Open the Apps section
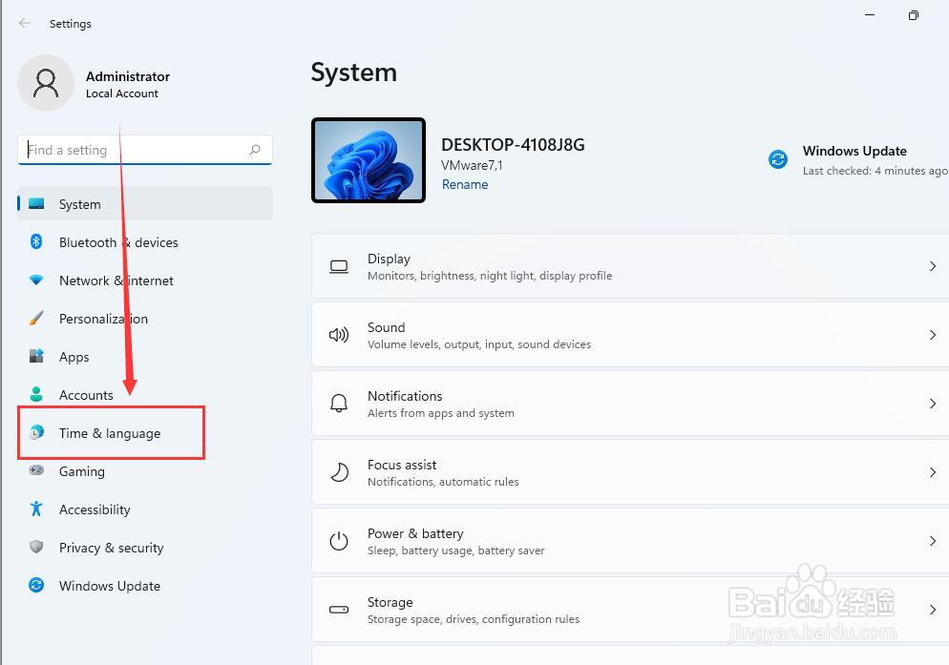The width and height of the screenshot is (949, 665). pyautogui.click(x=145, y=357)
